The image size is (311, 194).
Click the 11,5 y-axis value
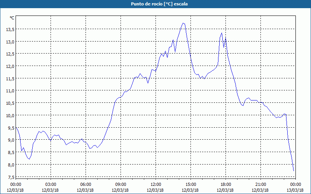10,78
